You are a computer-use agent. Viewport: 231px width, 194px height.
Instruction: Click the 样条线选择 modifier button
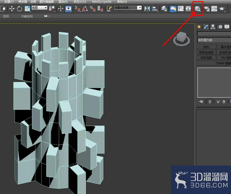[206, 52]
